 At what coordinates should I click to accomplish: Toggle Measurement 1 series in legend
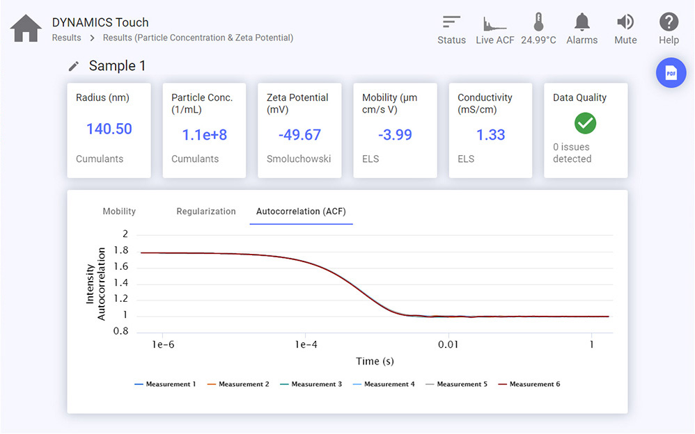coord(165,384)
